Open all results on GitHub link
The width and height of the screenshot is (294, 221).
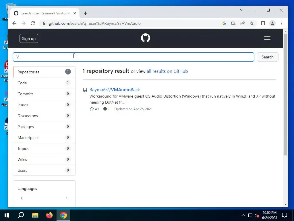coord(167,71)
